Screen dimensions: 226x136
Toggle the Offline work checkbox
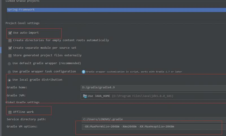pos(10,112)
